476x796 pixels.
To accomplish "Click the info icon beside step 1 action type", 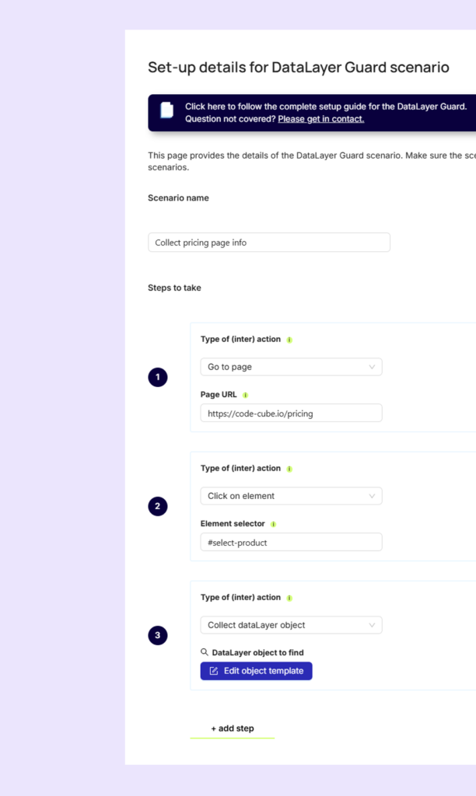I will click(289, 340).
